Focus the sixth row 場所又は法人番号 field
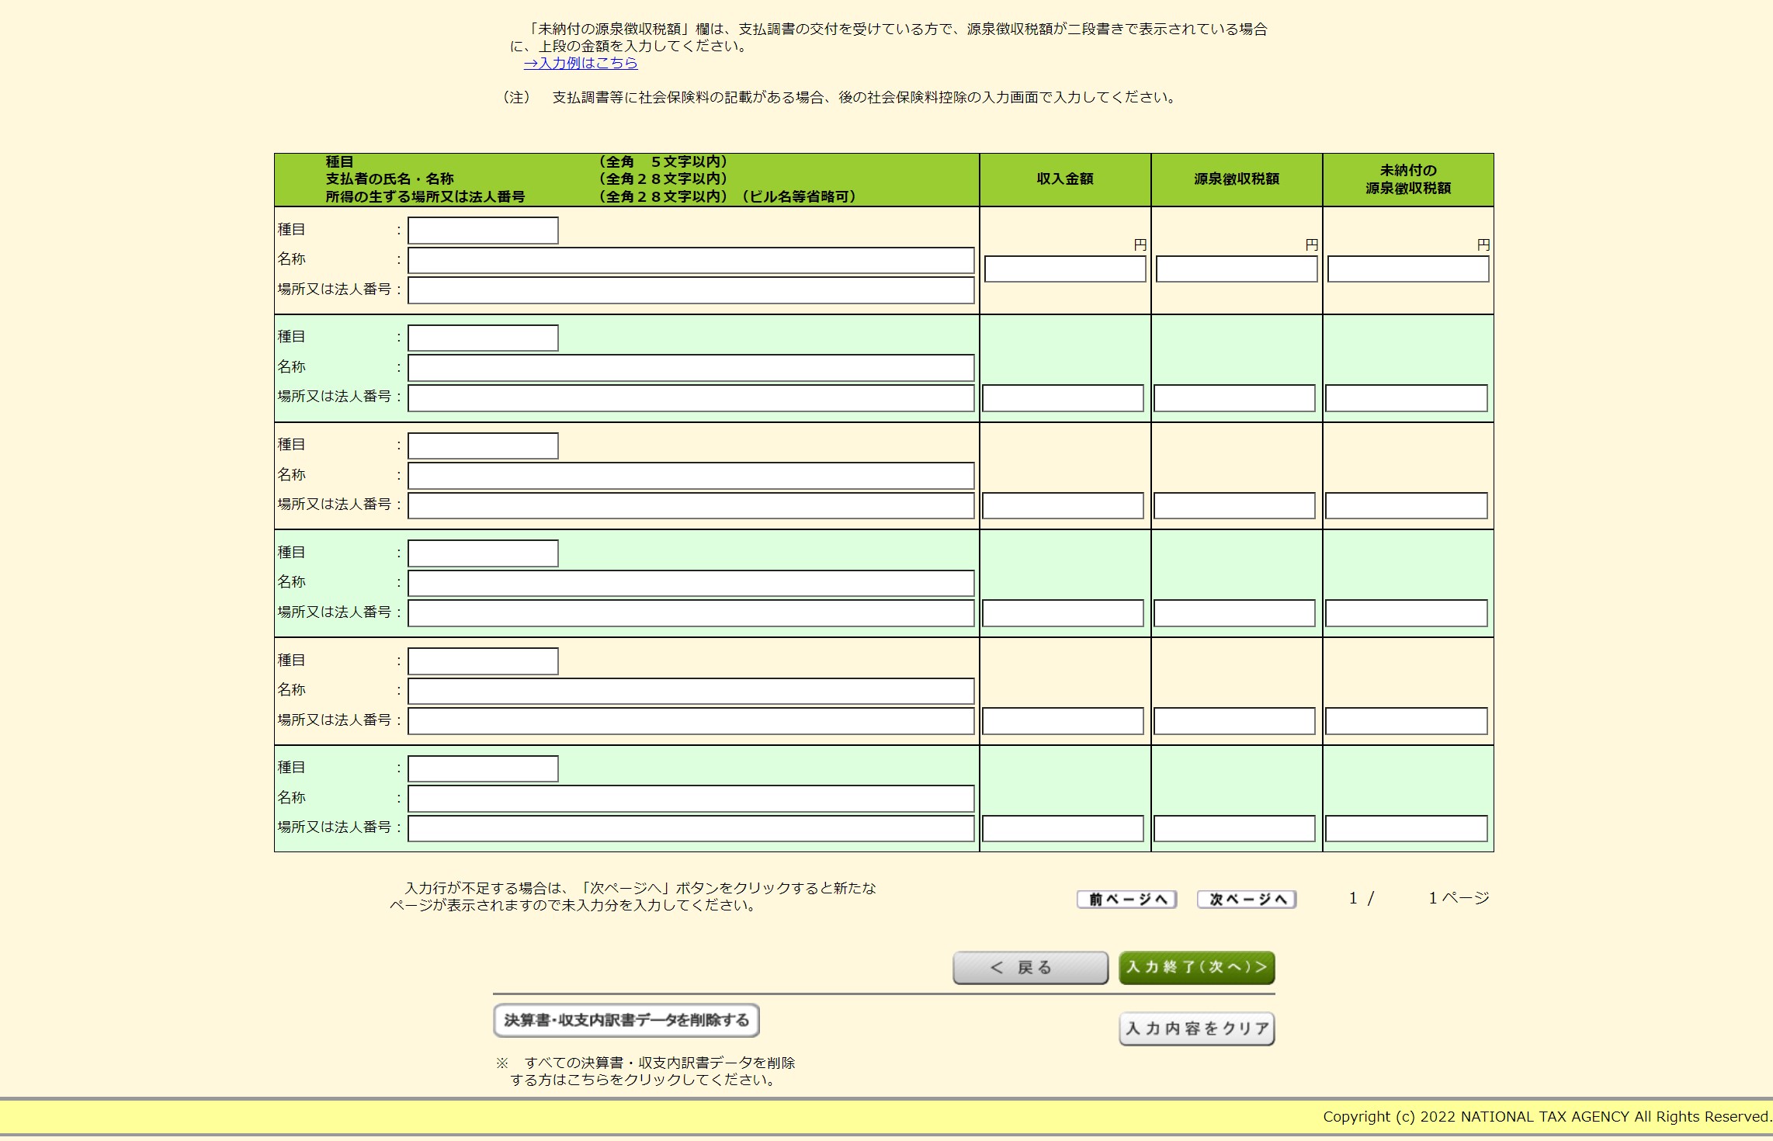The height and width of the screenshot is (1141, 1773). [x=691, y=828]
